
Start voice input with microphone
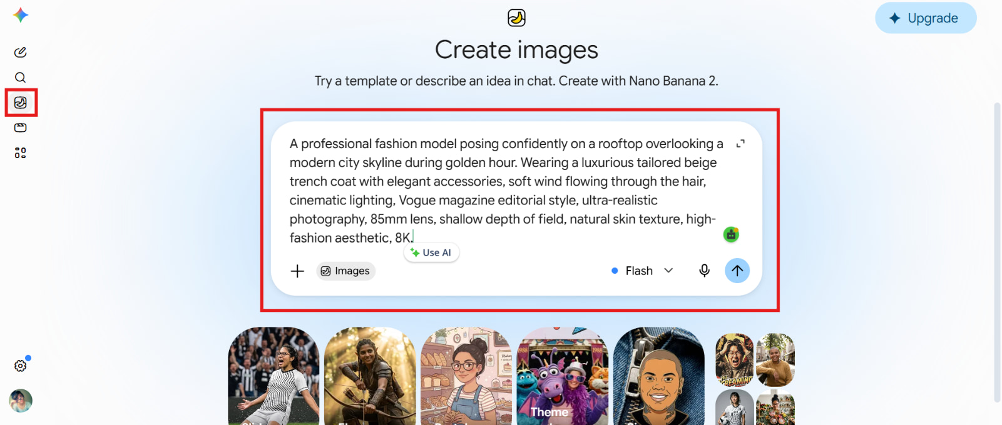click(704, 271)
